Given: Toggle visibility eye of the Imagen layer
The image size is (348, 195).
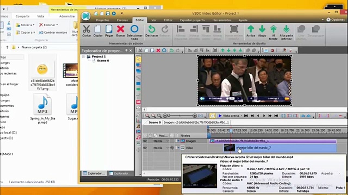Looking at the screenshot, I should tap(145, 141).
